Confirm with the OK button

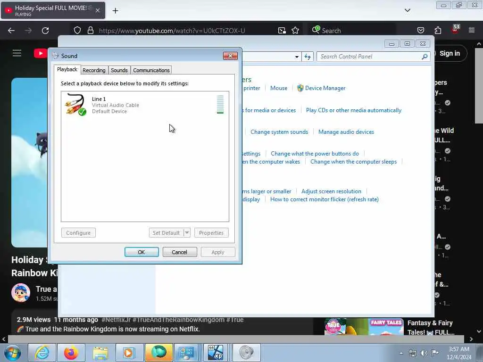coord(142,252)
